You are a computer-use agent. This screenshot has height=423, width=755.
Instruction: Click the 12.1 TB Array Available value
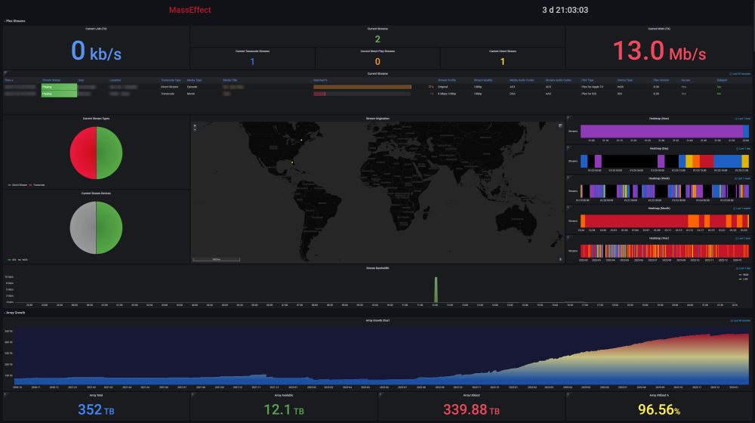[284, 410]
